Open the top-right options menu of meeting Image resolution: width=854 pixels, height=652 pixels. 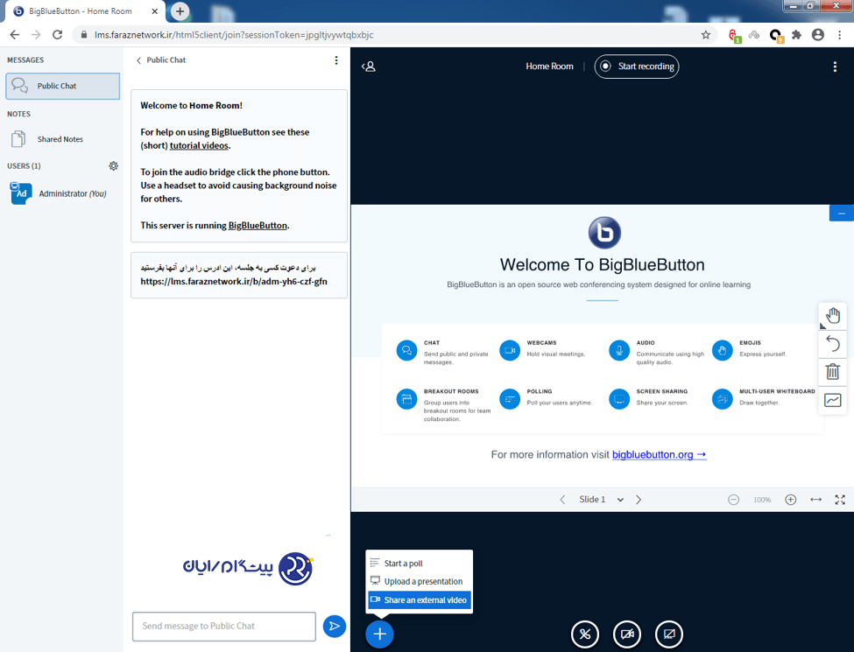[x=835, y=67]
